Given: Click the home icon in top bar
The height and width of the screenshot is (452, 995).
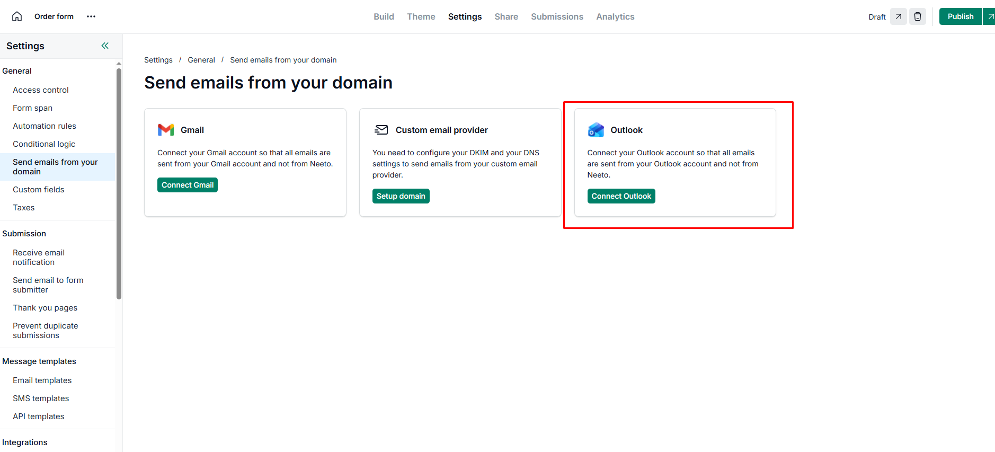Looking at the screenshot, I should [17, 16].
